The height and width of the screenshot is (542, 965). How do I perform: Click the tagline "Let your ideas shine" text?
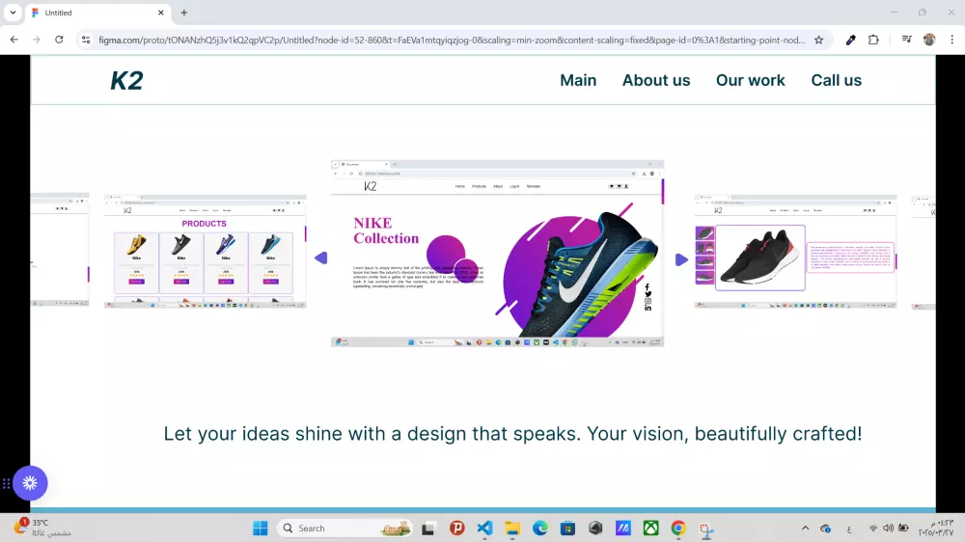(512, 433)
